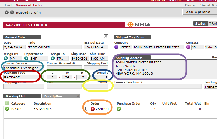Click the Department lookup arrow
The height and width of the screenshot is (139, 217).
pyautogui.click(x=26, y=58)
